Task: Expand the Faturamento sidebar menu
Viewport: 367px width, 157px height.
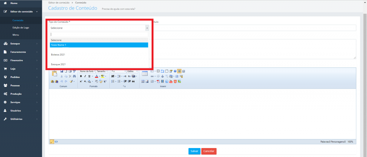Action: [21, 52]
